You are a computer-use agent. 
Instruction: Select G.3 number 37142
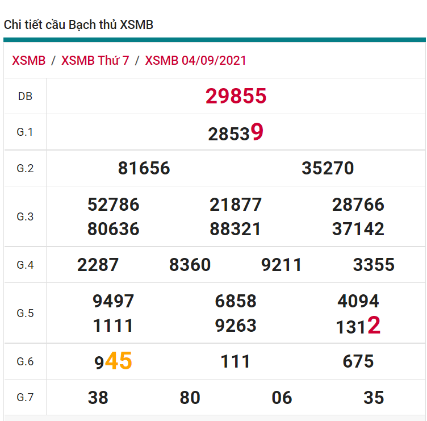[358, 229]
